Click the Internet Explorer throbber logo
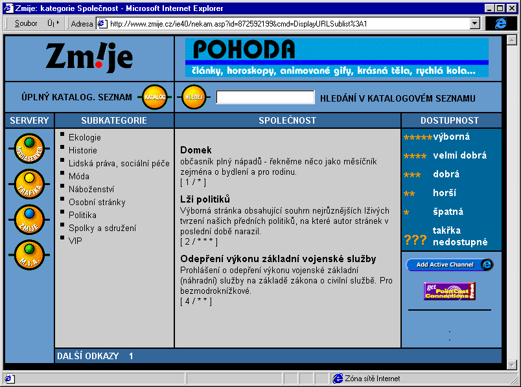The width and height of the screenshot is (521, 387). [502, 23]
